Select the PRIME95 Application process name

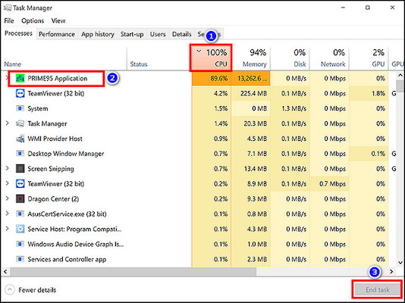pyautogui.click(x=58, y=78)
